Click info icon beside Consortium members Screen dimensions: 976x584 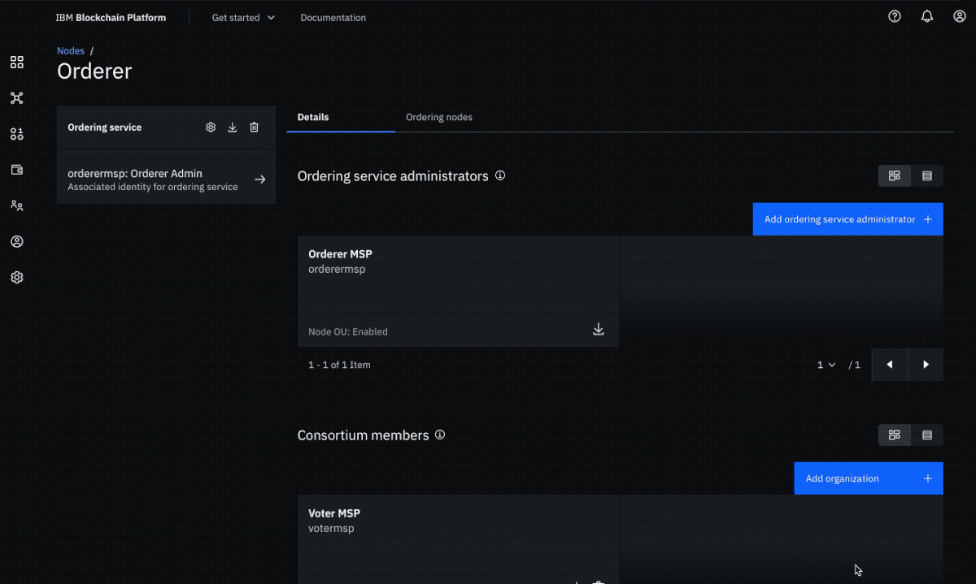click(x=440, y=435)
